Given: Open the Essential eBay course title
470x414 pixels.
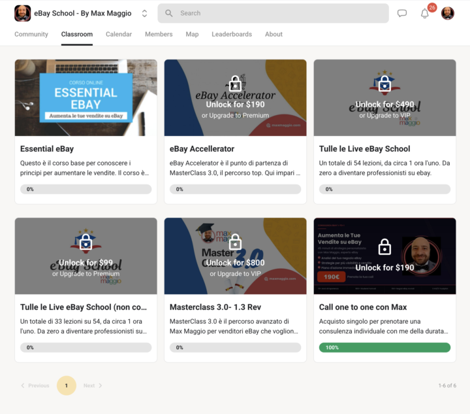Looking at the screenshot, I should [x=47, y=149].
